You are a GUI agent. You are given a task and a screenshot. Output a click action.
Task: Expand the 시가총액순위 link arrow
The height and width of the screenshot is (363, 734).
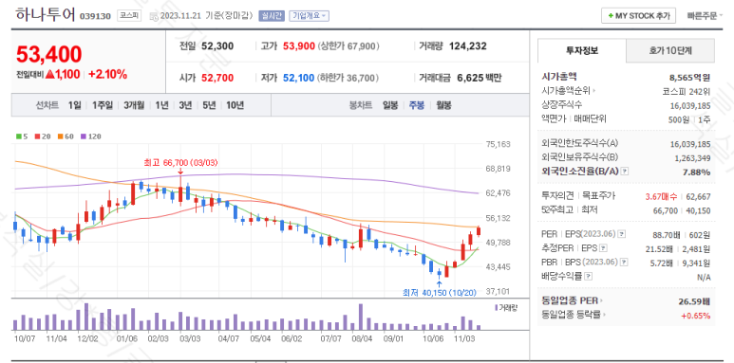coord(593,92)
